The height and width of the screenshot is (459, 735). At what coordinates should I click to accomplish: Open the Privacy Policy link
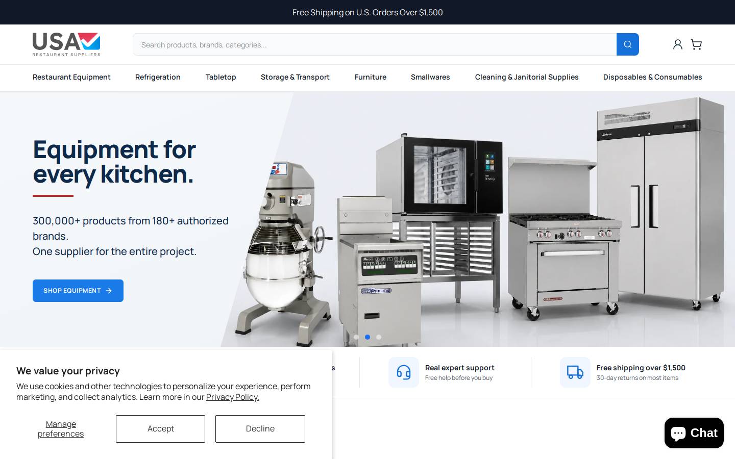point(233,397)
